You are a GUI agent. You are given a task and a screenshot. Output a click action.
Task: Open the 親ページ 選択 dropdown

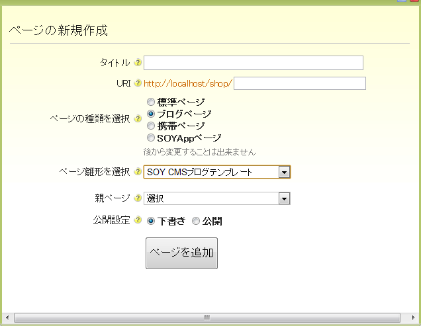pos(217,198)
